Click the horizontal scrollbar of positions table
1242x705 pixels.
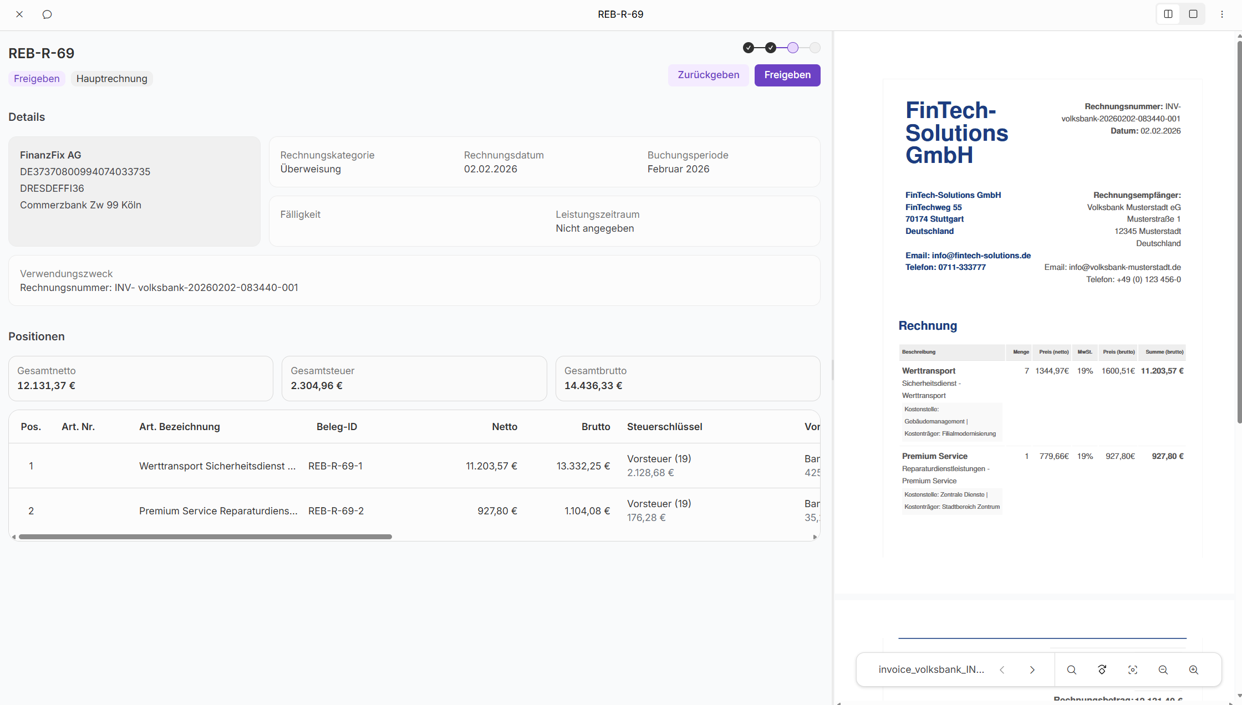click(x=205, y=537)
